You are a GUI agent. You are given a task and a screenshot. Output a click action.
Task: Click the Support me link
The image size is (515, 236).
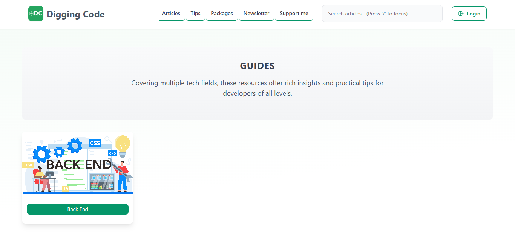pyautogui.click(x=294, y=13)
